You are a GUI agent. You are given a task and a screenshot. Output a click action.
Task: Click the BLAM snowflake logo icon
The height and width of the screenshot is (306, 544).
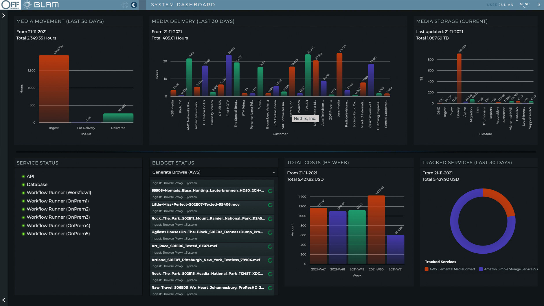pyautogui.click(x=27, y=5)
